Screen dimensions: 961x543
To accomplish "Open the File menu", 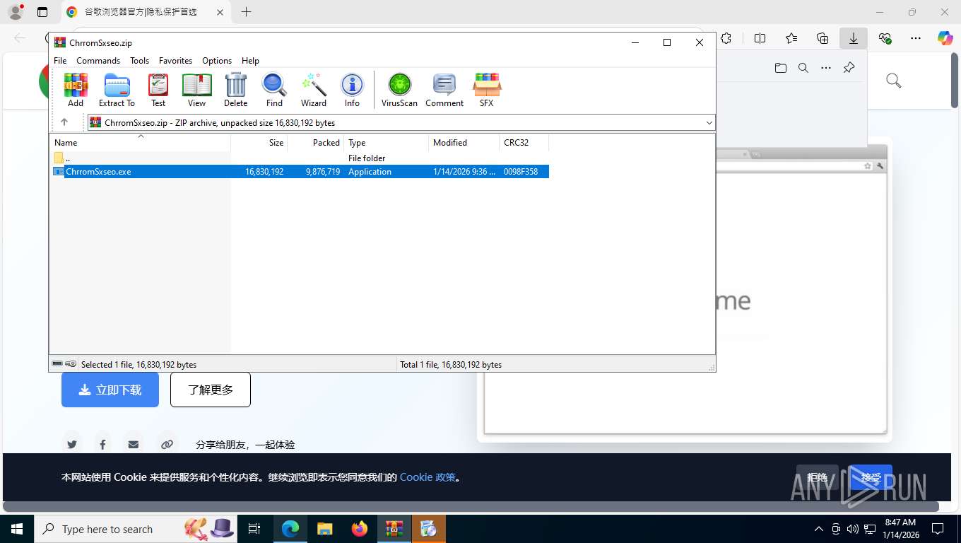I will pyautogui.click(x=60, y=61).
